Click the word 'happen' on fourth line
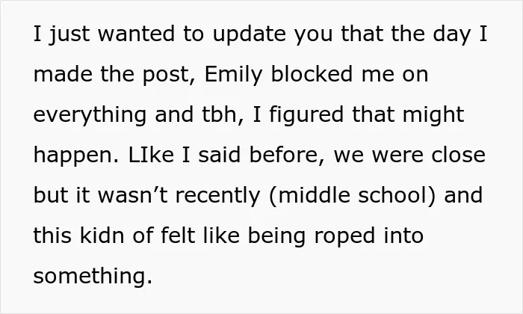This screenshot has height=314, width=523. [73, 156]
